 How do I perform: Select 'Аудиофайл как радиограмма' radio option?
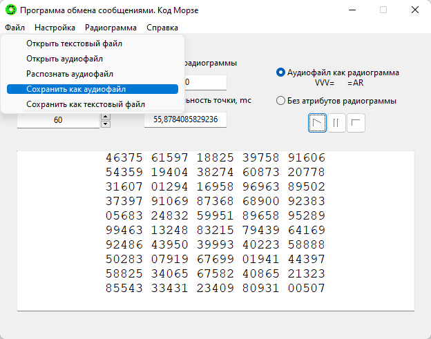click(280, 72)
